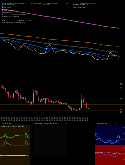
Task: Click the '(MGR) 6.7, 35, 40' ADX values
Action: [x=25, y=20]
